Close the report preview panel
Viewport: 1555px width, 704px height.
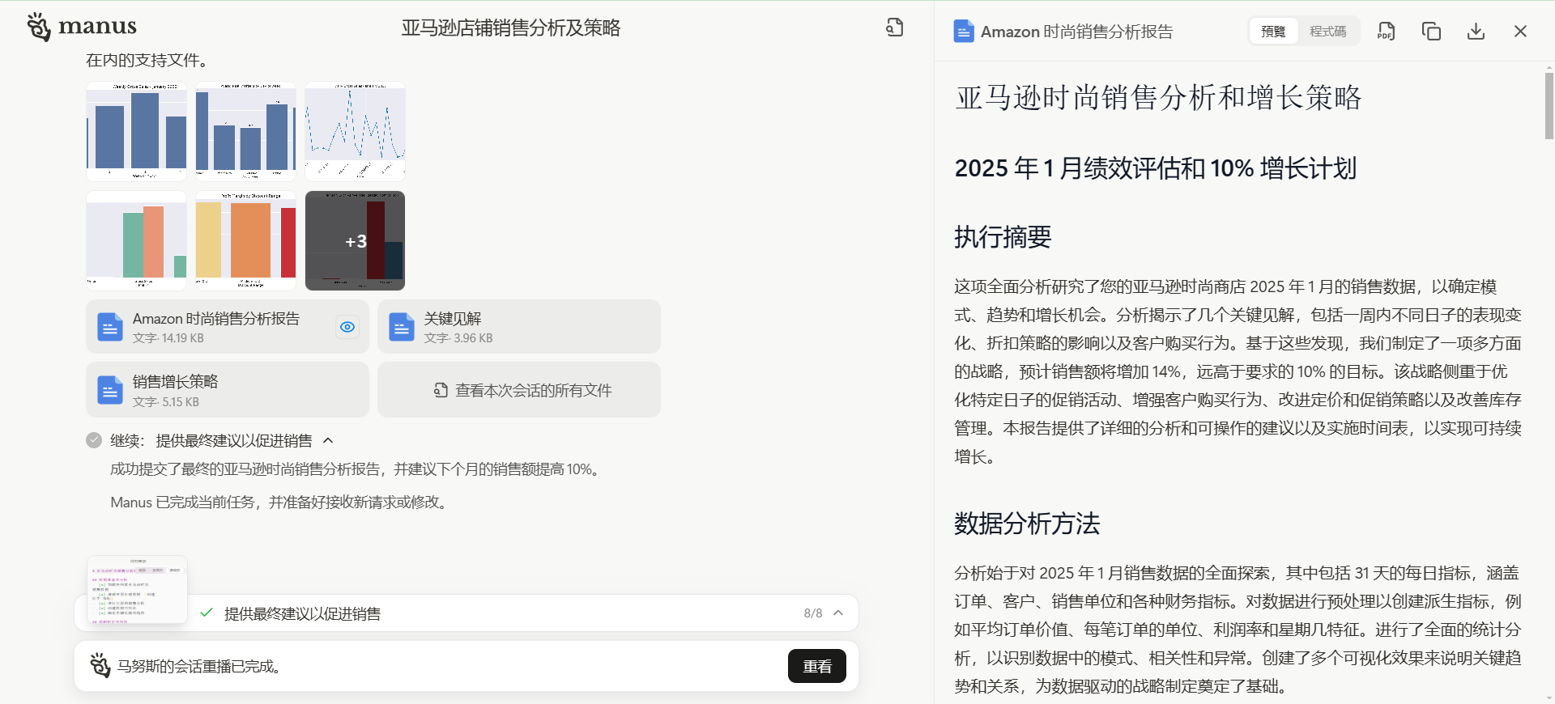[1520, 32]
